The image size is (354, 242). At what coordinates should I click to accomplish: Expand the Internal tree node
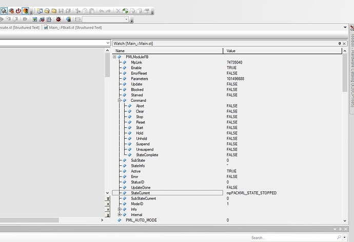(120, 214)
